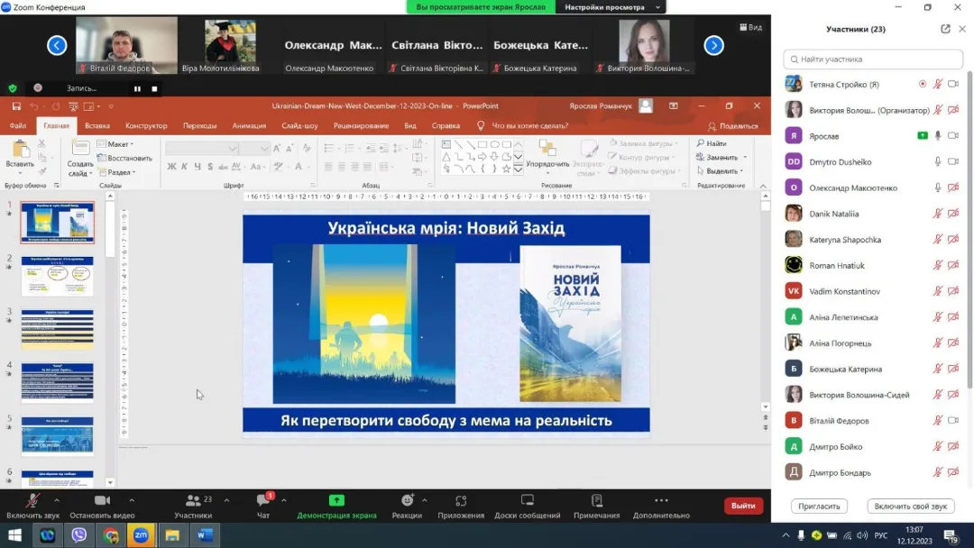Open the Вид view options dropdown
The height and width of the screenshot is (548, 974).
click(750, 27)
